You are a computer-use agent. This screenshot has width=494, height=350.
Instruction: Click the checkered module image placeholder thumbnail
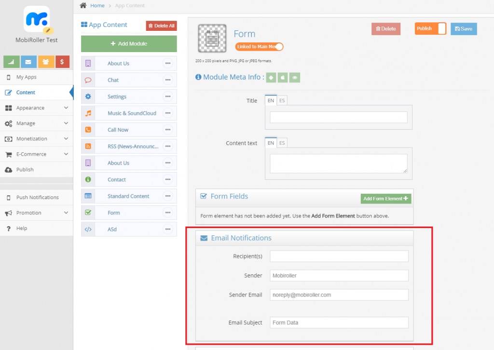click(x=212, y=38)
